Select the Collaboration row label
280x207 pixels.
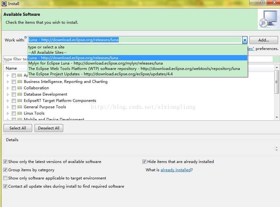point(36,88)
